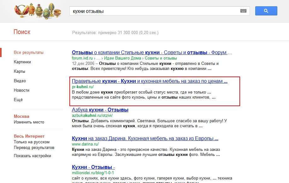Click the 'www.darina.ru/' URL text
The image size is (289, 183).
85,144
